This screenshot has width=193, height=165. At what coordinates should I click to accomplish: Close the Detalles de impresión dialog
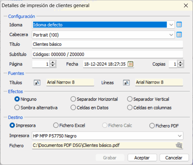(x=186, y=5)
